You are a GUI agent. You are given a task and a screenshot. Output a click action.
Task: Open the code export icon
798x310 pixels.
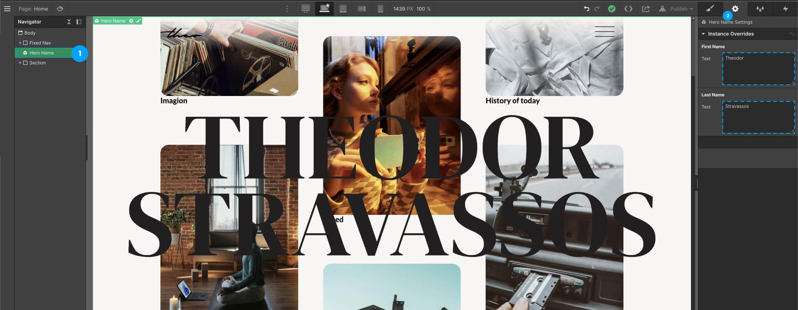(x=628, y=9)
